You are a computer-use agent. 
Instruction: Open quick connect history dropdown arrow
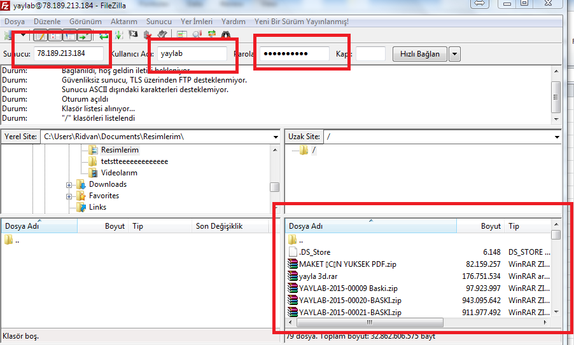click(x=454, y=54)
